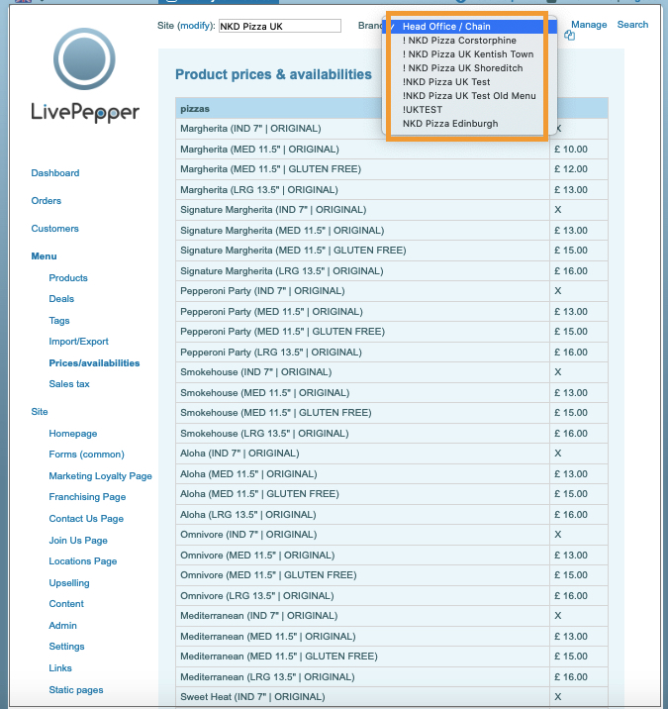Open Forms (common) page
Image resolution: width=668 pixels, height=709 pixels.
(86, 455)
